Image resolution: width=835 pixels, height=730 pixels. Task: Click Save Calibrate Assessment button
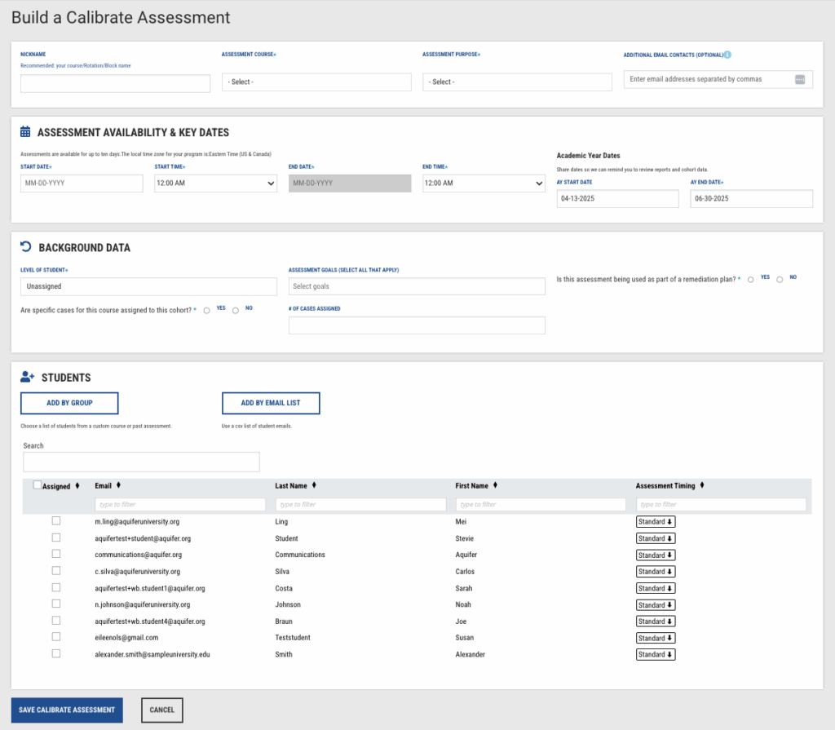point(67,710)
